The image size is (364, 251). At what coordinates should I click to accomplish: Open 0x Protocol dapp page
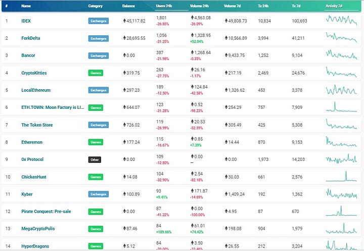click(x=32, y=159)
